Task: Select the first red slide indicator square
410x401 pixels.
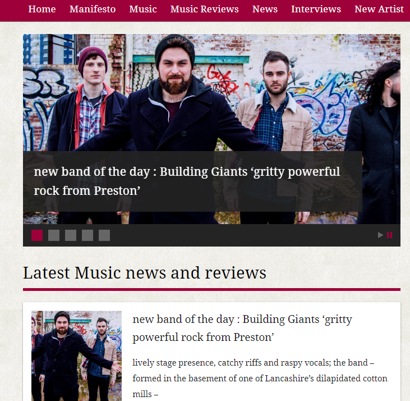Action: click(x=37, y=235)
